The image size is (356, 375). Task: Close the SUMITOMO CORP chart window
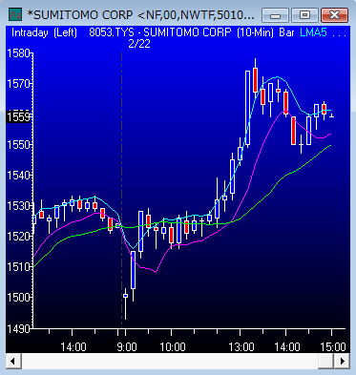334,15
